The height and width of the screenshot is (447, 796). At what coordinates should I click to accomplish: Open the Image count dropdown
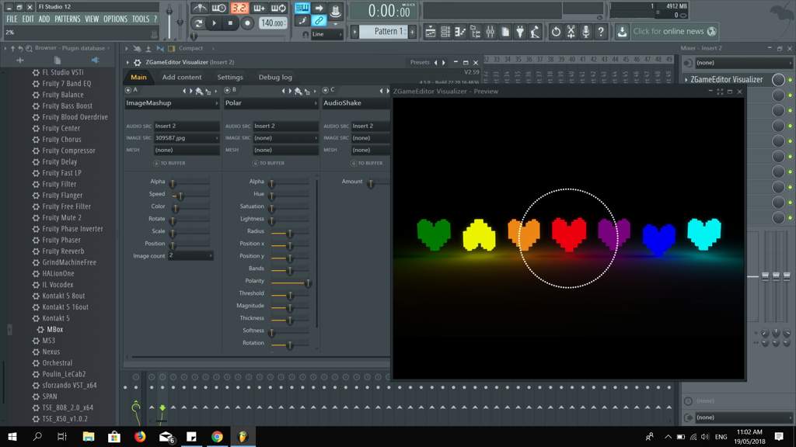point(191,256)
